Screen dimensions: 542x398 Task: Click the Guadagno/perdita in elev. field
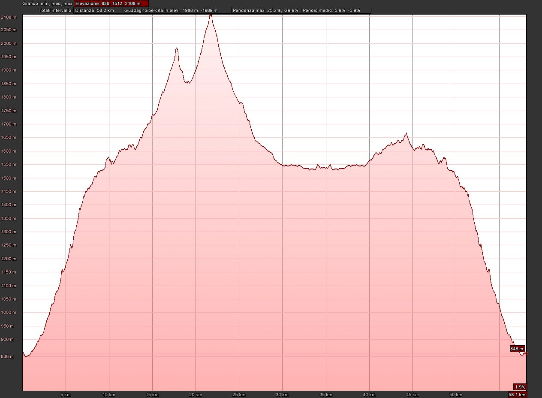177,10
